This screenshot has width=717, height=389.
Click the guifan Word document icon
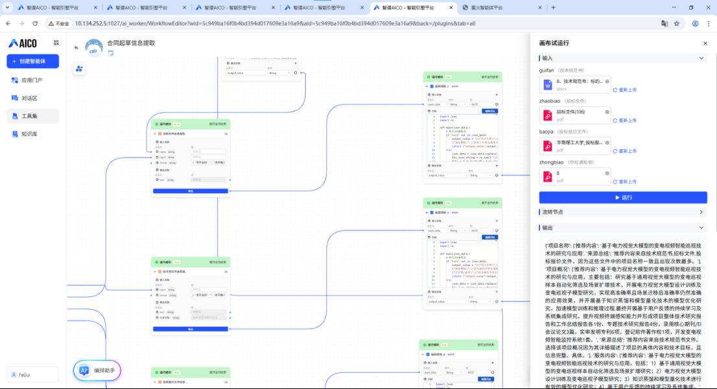point(547,85)
